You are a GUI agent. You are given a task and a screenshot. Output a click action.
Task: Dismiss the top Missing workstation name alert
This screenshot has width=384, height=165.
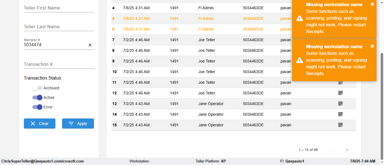[372, 4]
